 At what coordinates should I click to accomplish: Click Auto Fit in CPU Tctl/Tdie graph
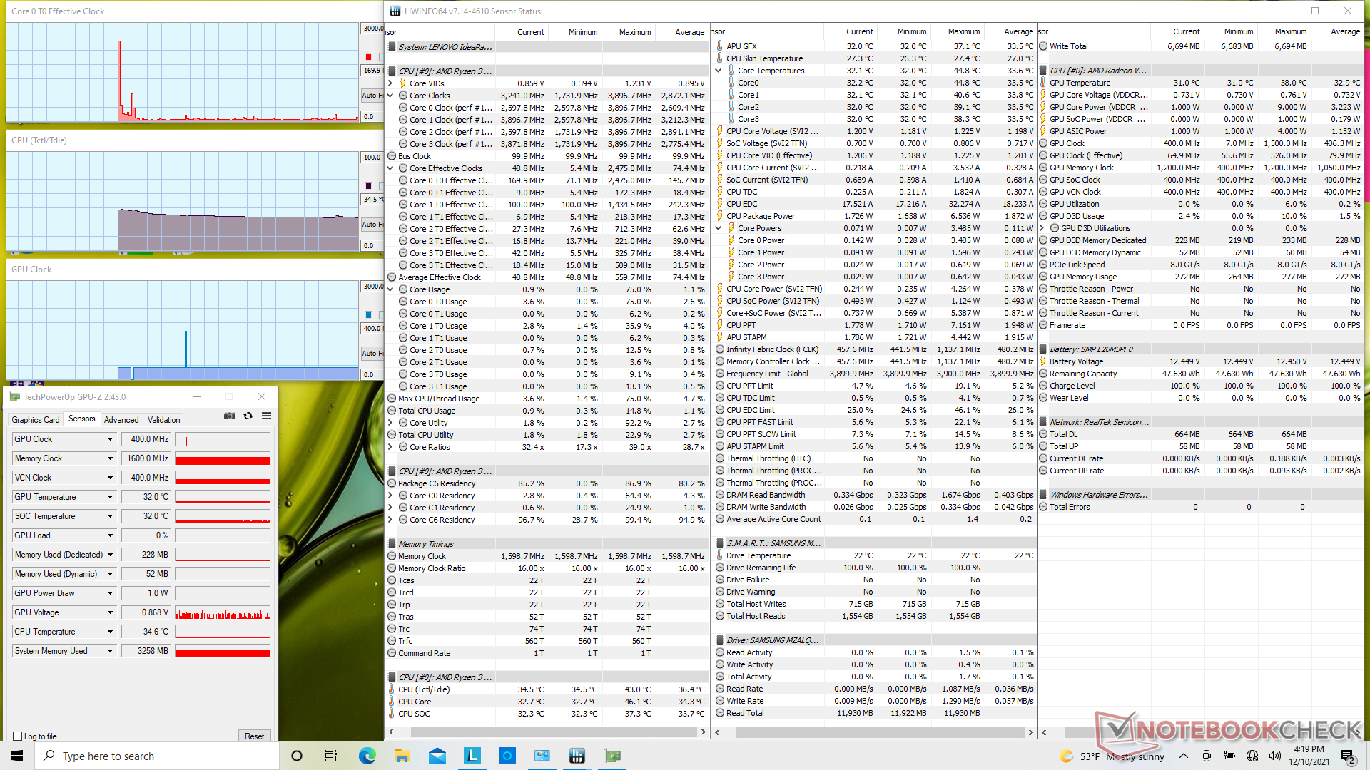371,224
